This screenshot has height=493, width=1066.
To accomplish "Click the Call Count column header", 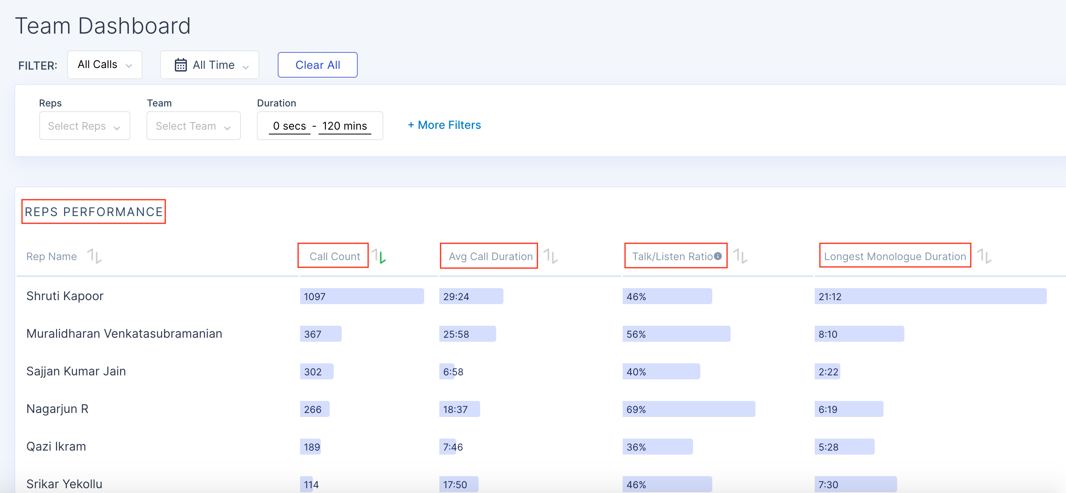I will [x=335, y=256].
